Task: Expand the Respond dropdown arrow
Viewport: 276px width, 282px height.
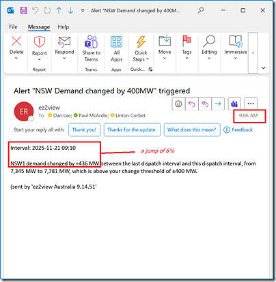Action: (64, 59)
